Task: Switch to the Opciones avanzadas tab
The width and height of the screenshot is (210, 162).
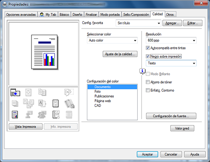Action: coord(21,15)
